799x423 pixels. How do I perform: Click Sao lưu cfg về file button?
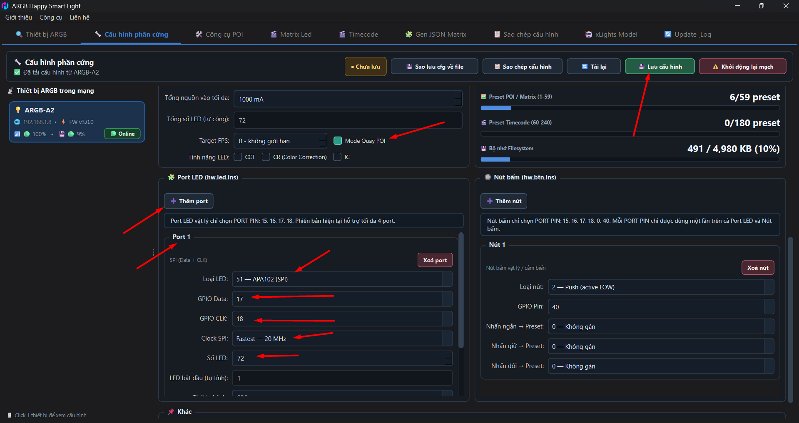point(435,67)
